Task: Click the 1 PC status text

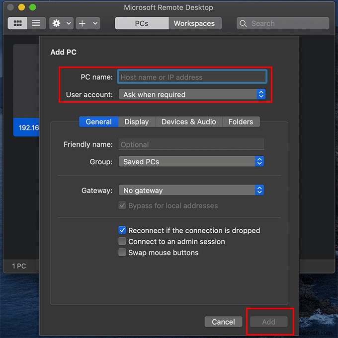Action: 19,266
